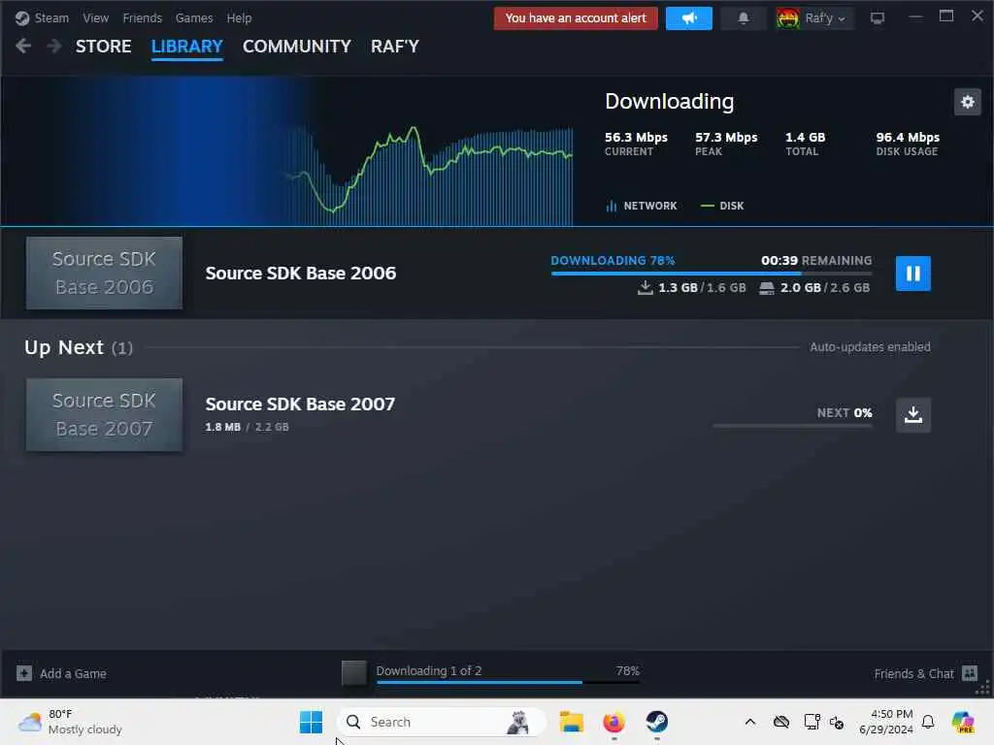Click the 1.4 GB TOTAL stat
The image size is (994, 745).
(805, 144)
